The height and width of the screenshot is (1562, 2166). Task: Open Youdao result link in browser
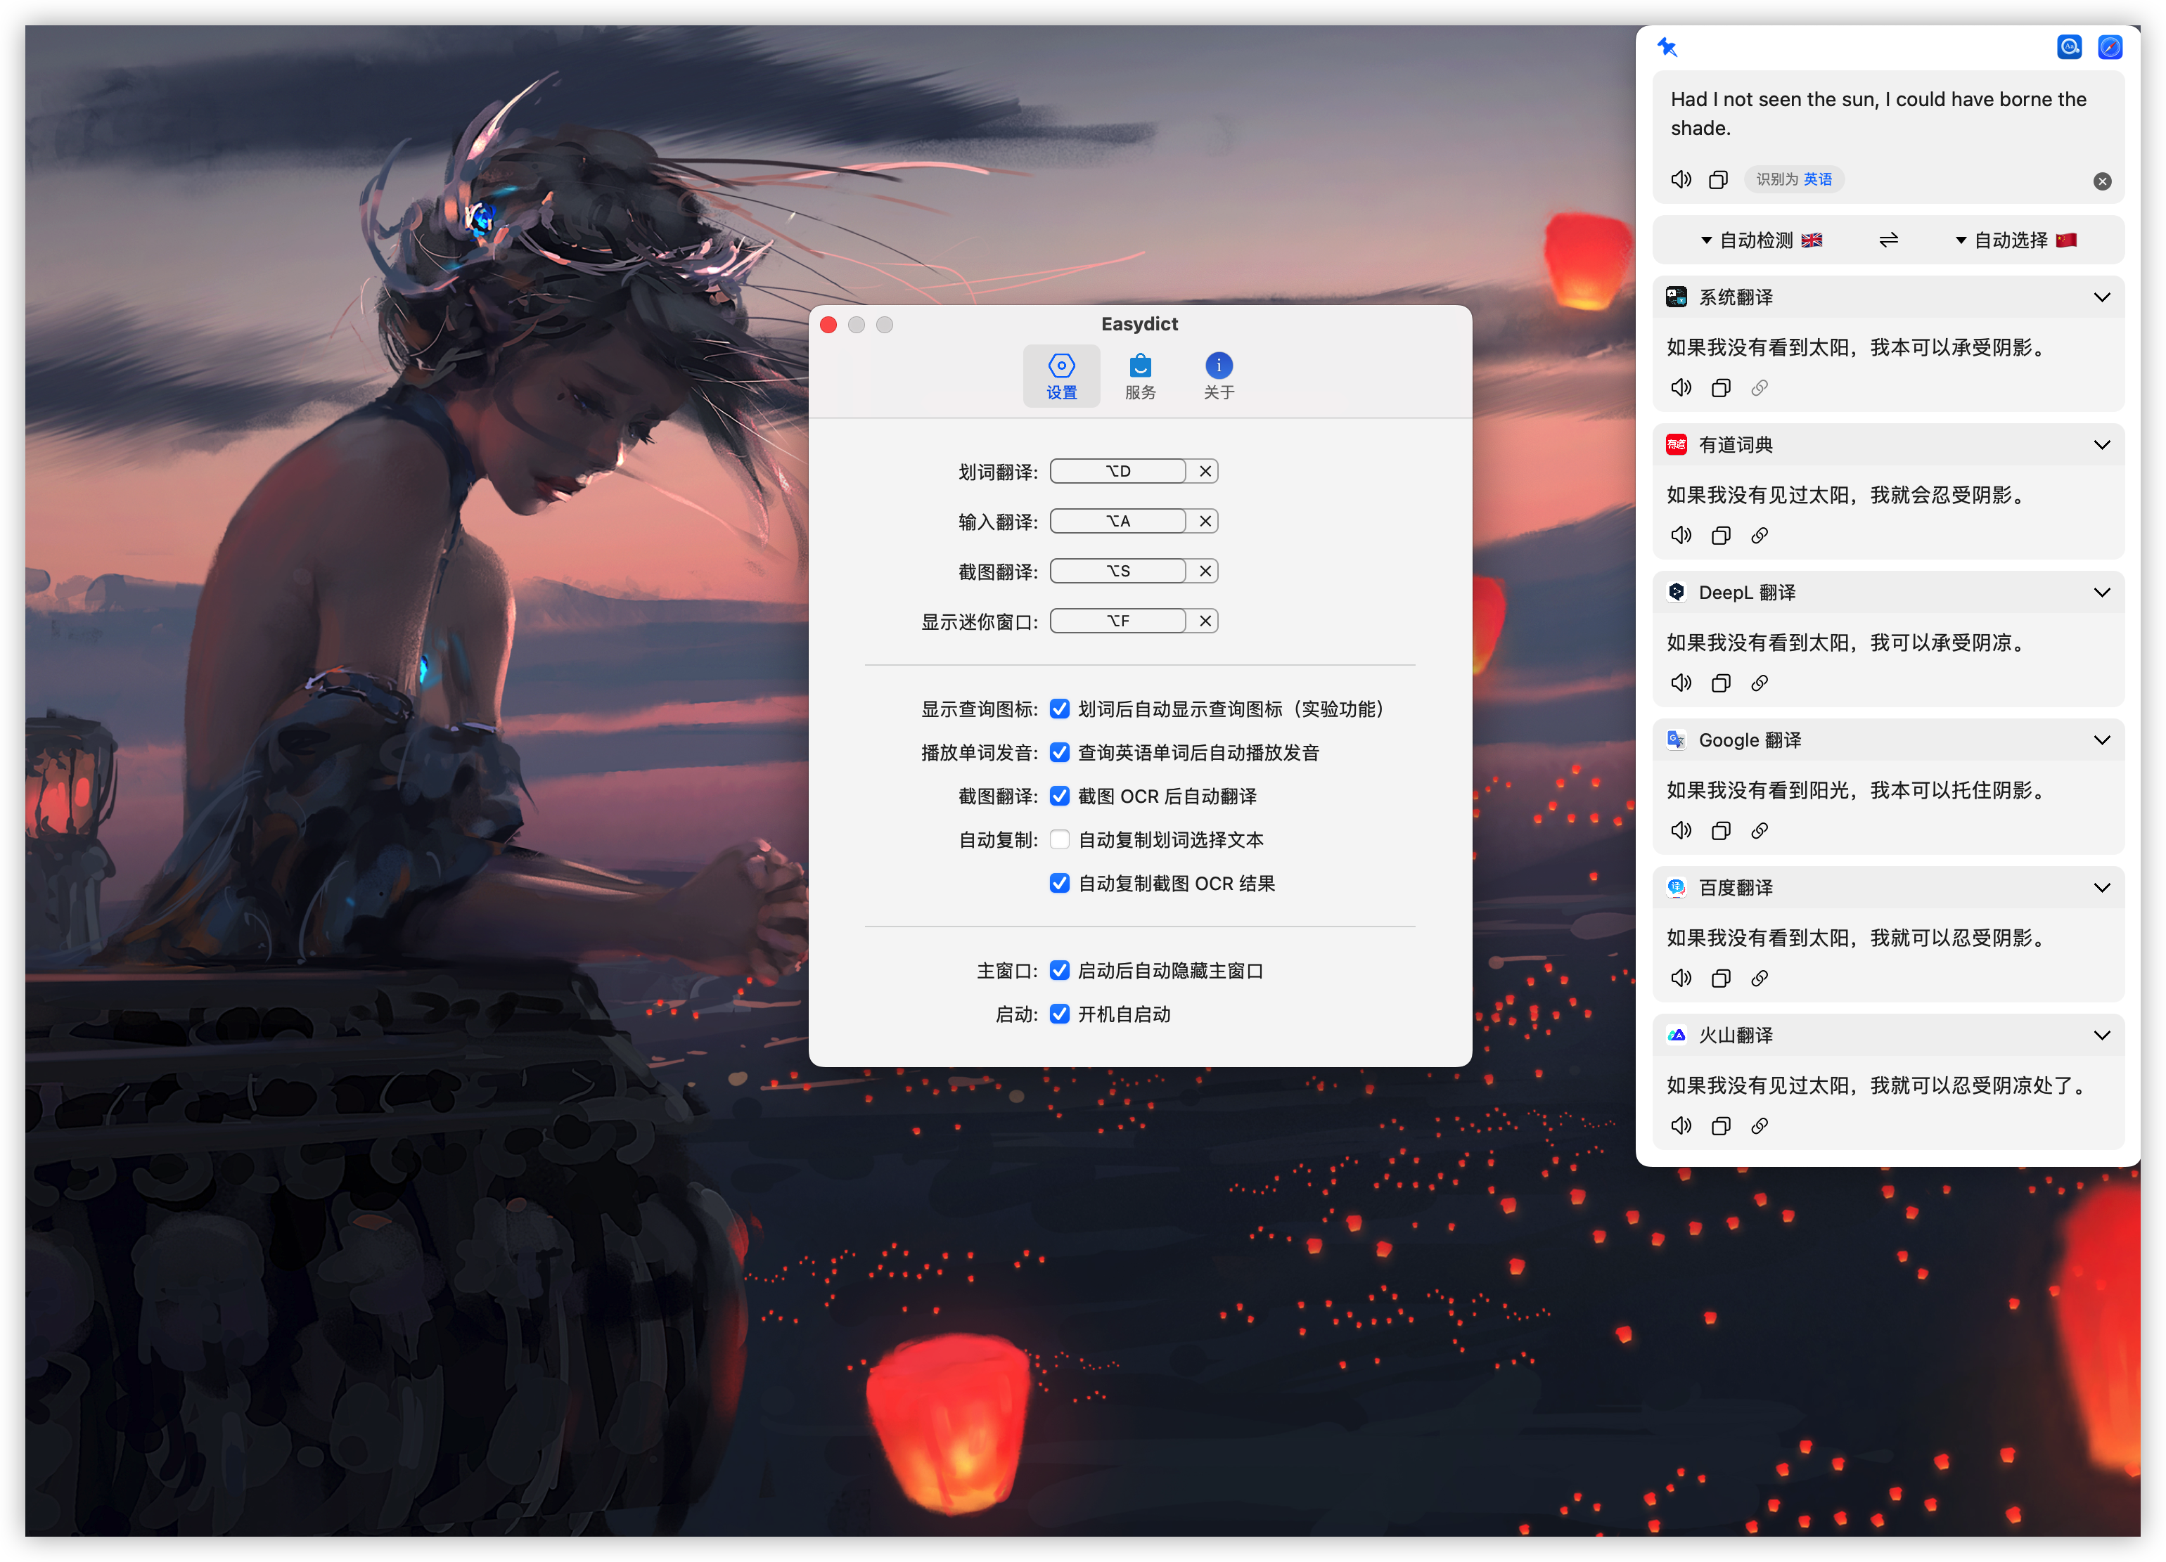[1759, 536]
